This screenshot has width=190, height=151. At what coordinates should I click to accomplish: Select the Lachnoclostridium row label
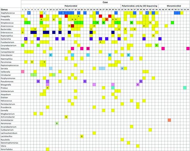pos(9,133)
